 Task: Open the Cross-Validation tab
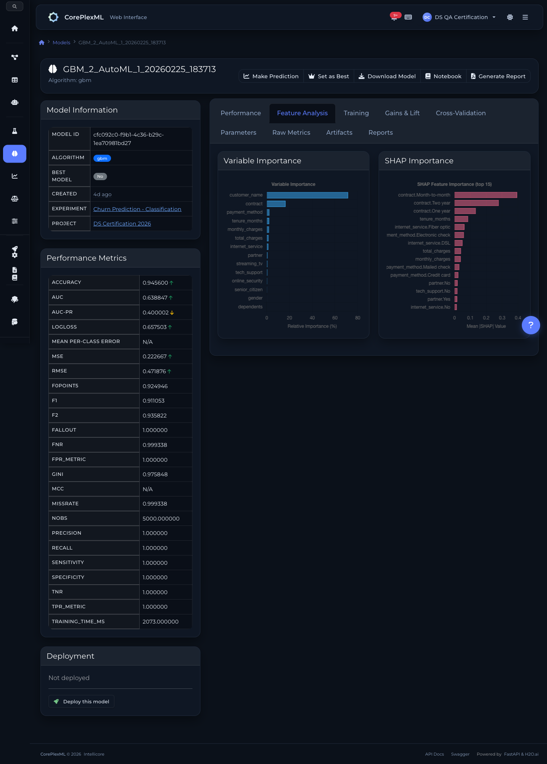coord(461,113)
